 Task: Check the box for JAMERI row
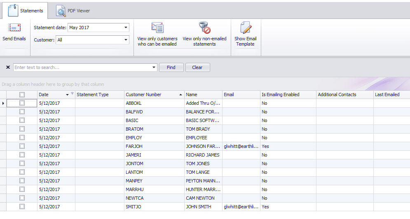coord(22,154)
